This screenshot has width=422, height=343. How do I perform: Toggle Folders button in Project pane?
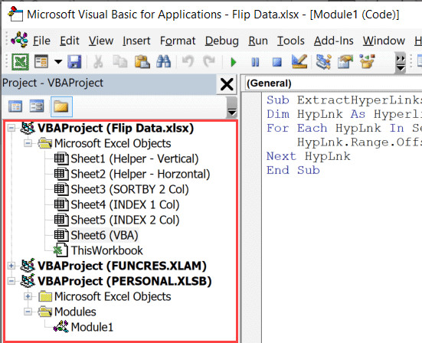click(61, 106)
